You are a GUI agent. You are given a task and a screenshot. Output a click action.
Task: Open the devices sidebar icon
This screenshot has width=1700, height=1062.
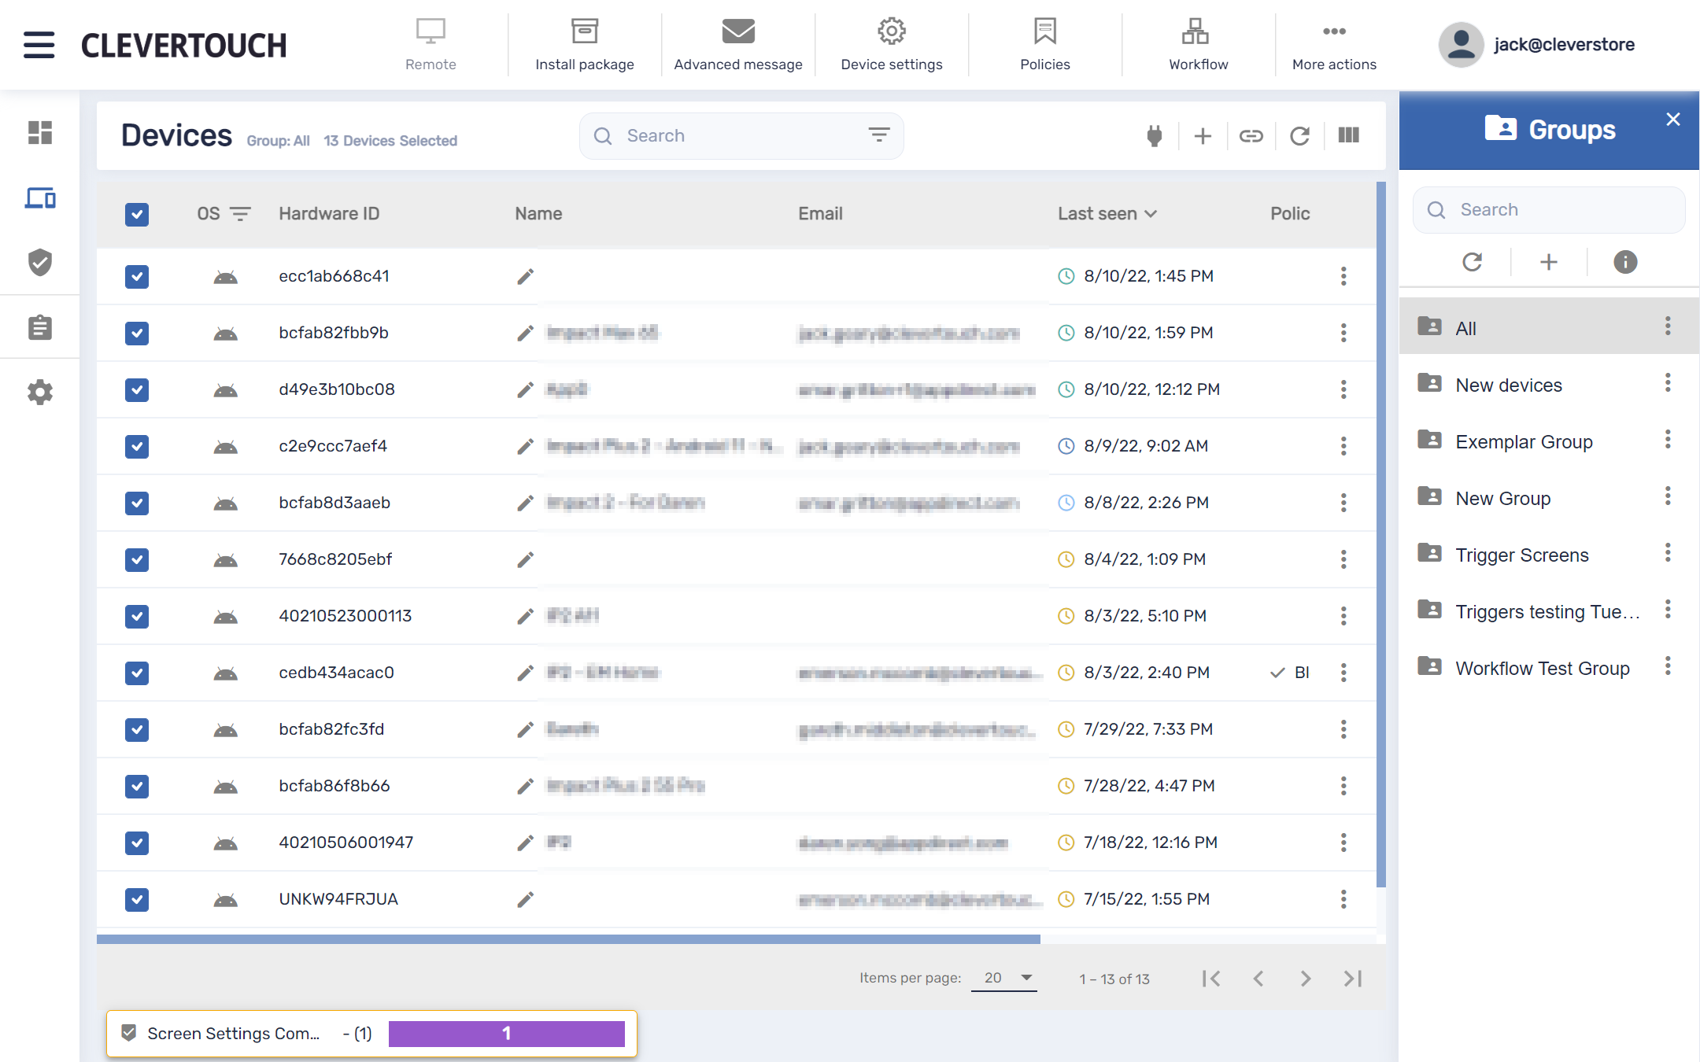pos(39,197)
